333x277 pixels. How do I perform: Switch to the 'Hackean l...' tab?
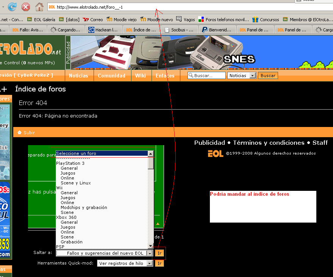pyautogui.click(x=104, y=30)
